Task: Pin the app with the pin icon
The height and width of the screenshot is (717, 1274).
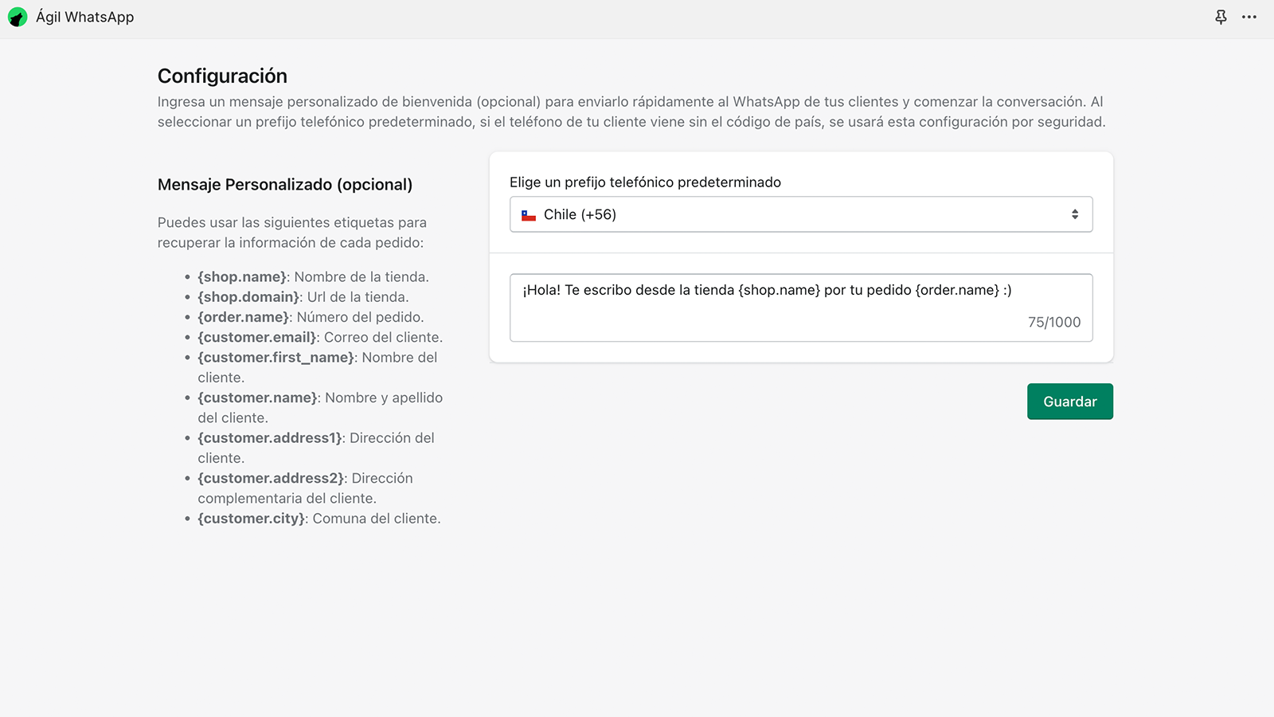Action: tap(1221, 17)
